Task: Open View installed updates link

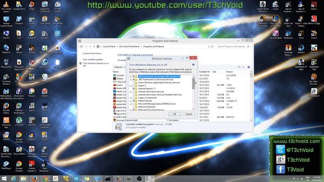Action: click(x=93, y=60)
